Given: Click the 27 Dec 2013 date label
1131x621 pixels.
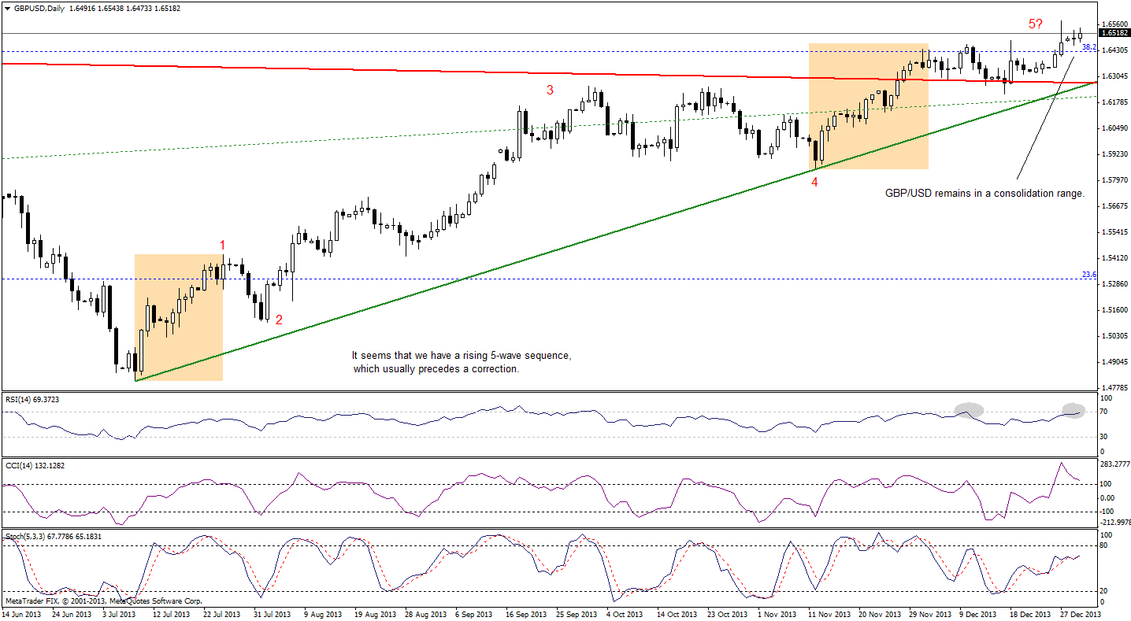Looking at the screenshot, I should (1080, 613).
